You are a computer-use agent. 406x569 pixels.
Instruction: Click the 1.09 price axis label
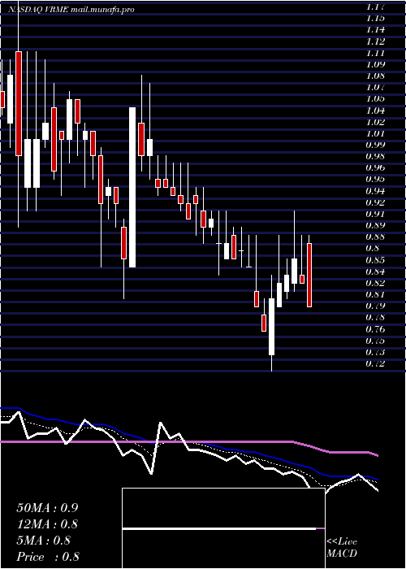point(375,64)
